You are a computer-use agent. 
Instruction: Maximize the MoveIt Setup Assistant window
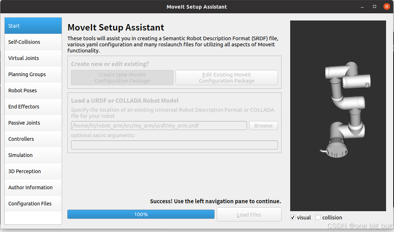click(x=375, y=7)
